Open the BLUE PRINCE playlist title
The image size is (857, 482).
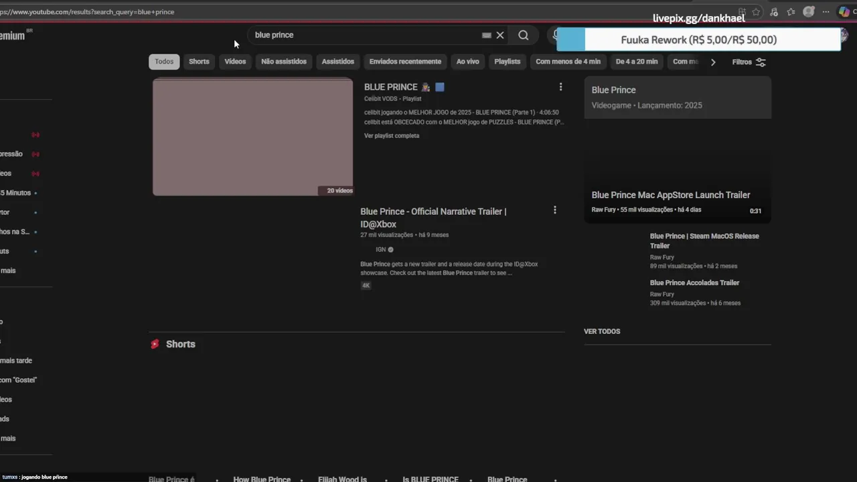click(x=391, y=87)
